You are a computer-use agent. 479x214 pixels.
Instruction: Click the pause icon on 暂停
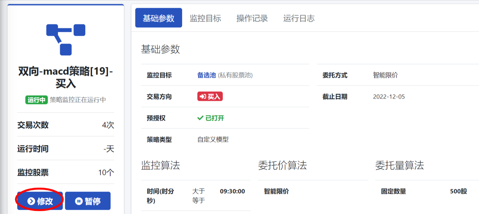coord(79,201)
